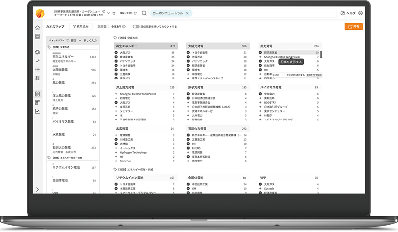The width and height of the screenshot is (398, 232).
Task: Uncheck 経済産業省 under 風力発電
Action: pos(260,53)
